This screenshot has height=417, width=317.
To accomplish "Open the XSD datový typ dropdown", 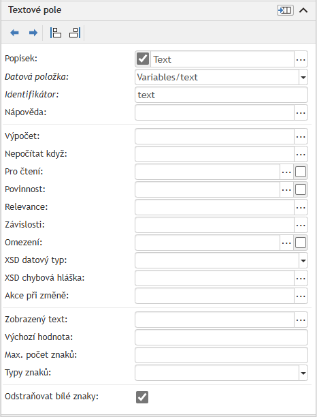I will (303, 260).
